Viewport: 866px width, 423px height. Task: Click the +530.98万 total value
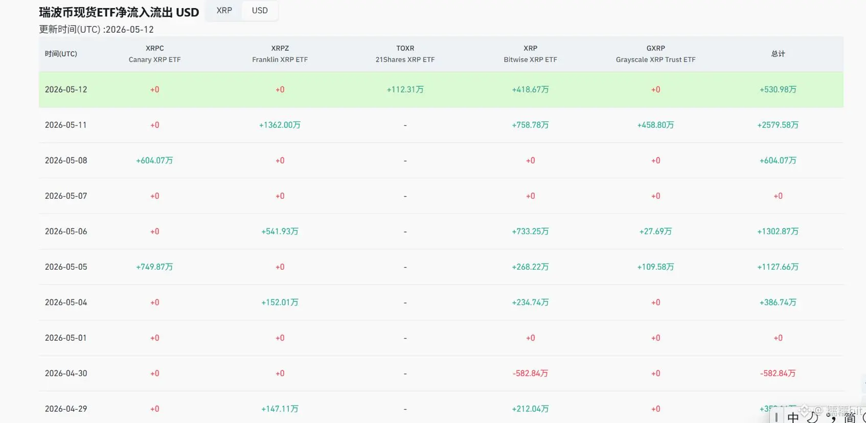778,89
